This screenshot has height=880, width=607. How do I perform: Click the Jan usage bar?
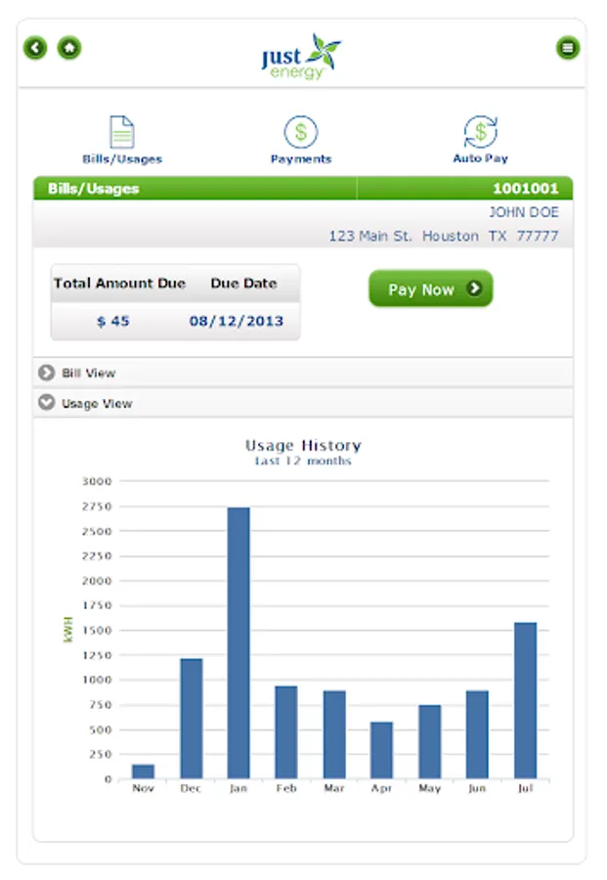[238, 643]
